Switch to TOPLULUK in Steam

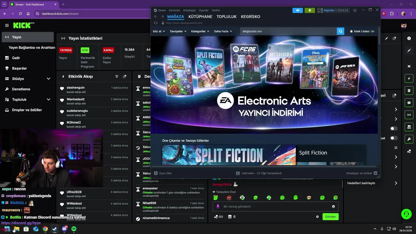pyautogui.click(x=227, y=17)
